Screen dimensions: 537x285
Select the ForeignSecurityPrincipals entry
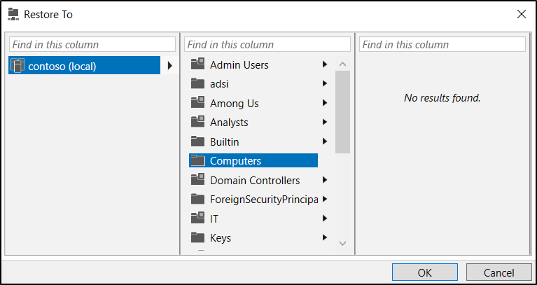(x=253, y=200)
